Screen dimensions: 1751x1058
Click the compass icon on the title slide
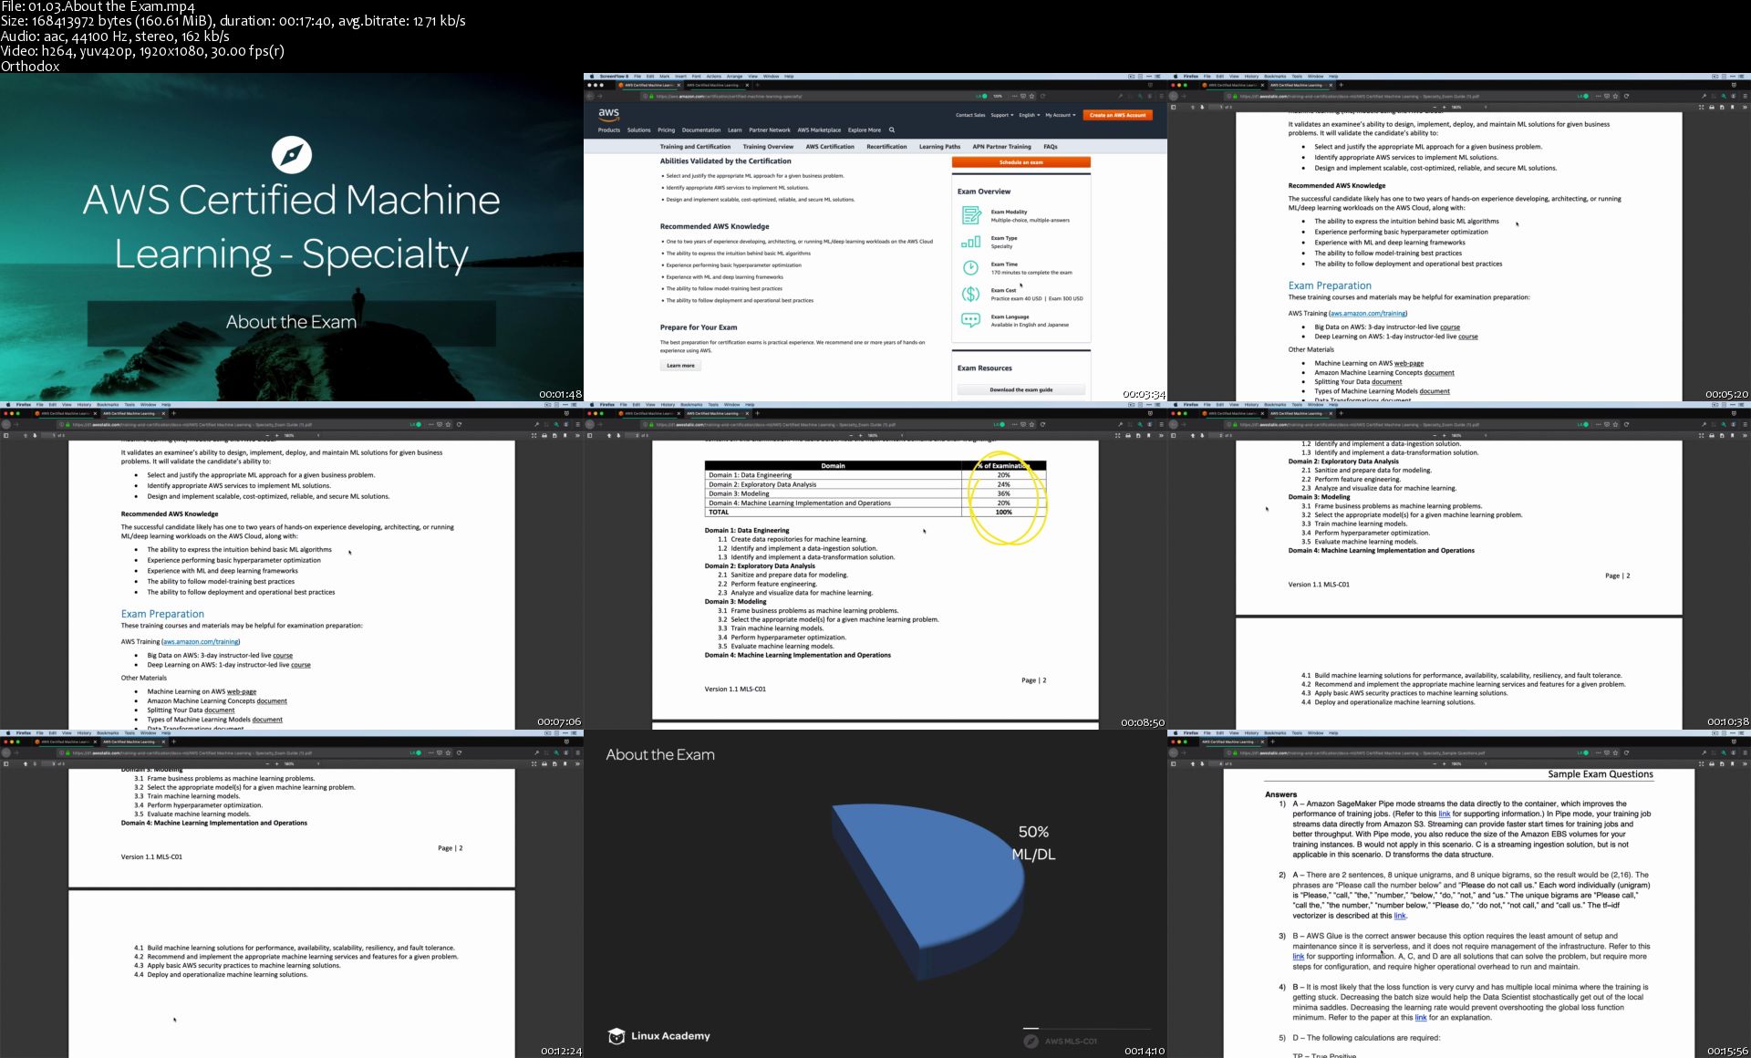pyautogui.click(x=292, y=155)
